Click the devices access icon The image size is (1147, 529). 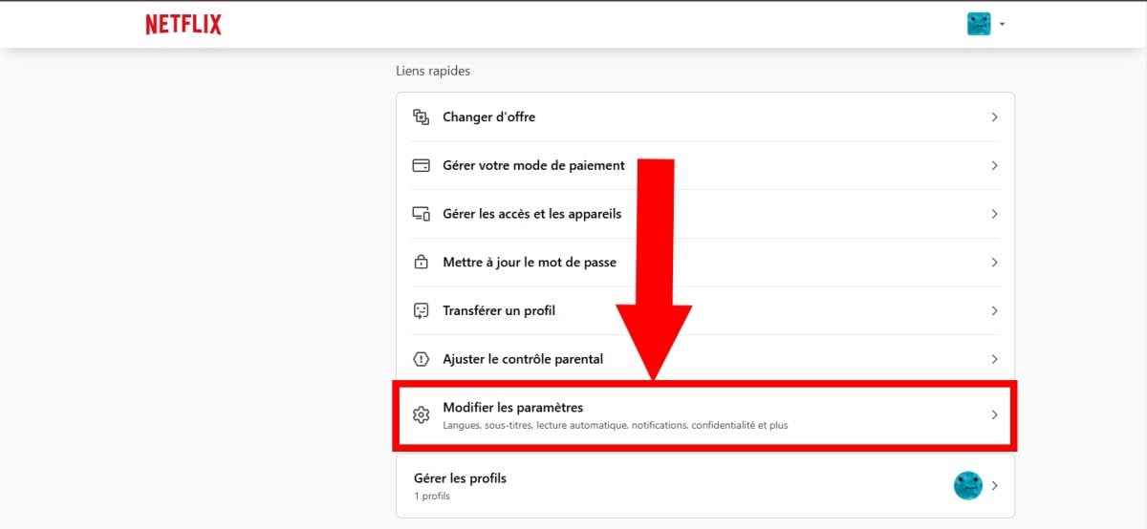point(421,214)
